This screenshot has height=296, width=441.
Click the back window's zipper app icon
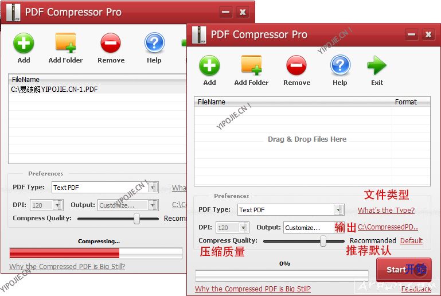(x=14, y=13)
